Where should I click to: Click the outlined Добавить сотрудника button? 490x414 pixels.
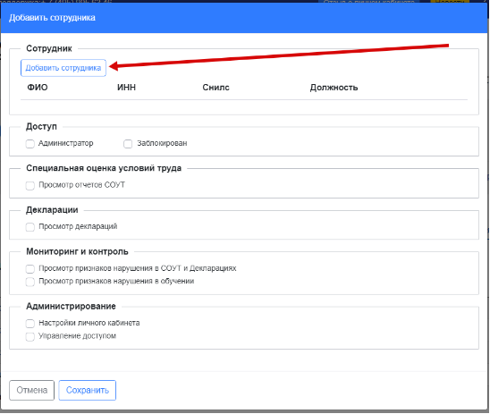[63, 68]
